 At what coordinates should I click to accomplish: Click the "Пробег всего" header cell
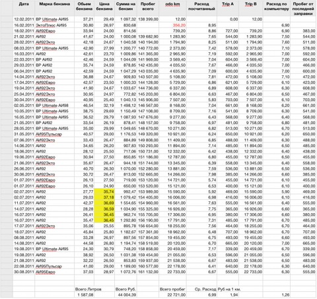[148, 8]
